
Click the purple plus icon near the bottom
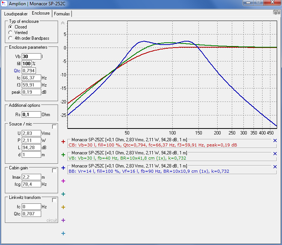pos(63,220)
